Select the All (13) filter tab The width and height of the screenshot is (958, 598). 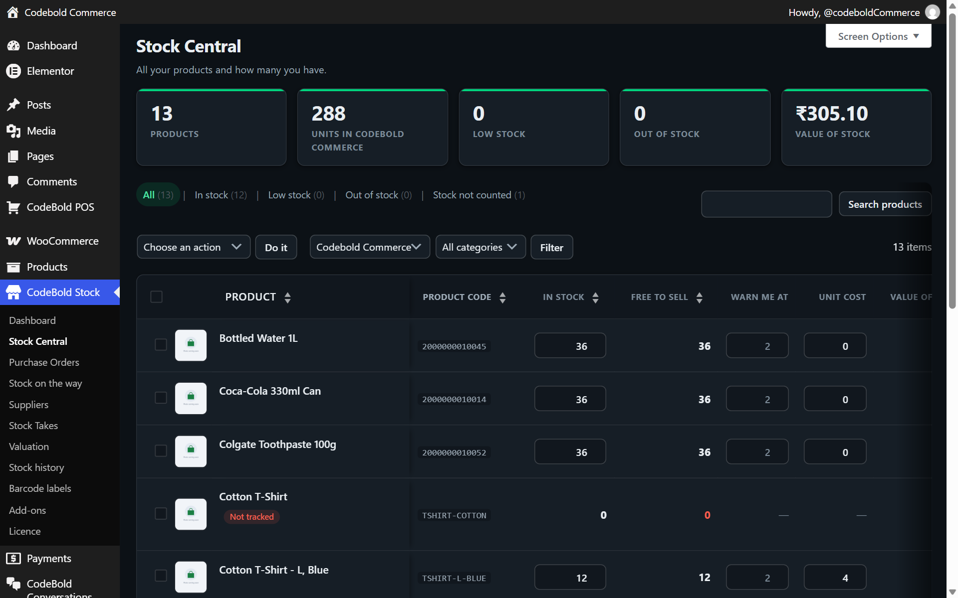pos(158,195)
